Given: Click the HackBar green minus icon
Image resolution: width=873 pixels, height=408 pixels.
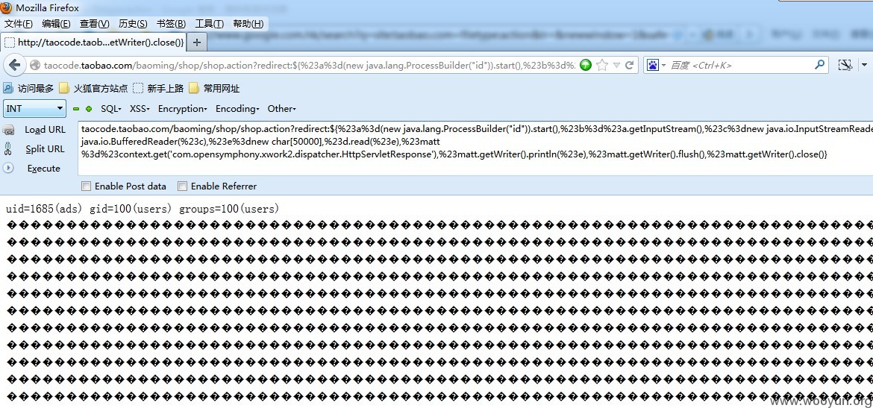Looking at the screenshot, I should pyautogui.click(x=76, y=109).
